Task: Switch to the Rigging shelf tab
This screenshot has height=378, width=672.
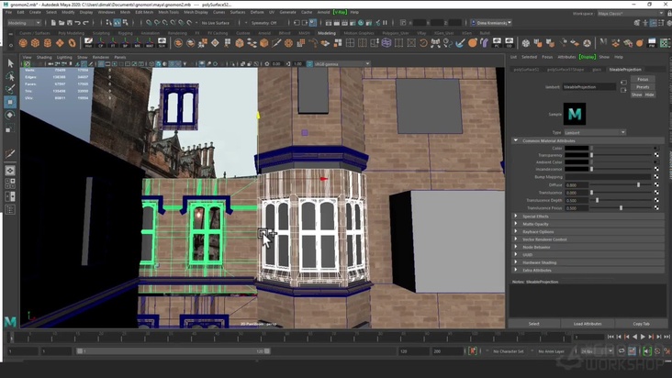Action: pos(125,33)
